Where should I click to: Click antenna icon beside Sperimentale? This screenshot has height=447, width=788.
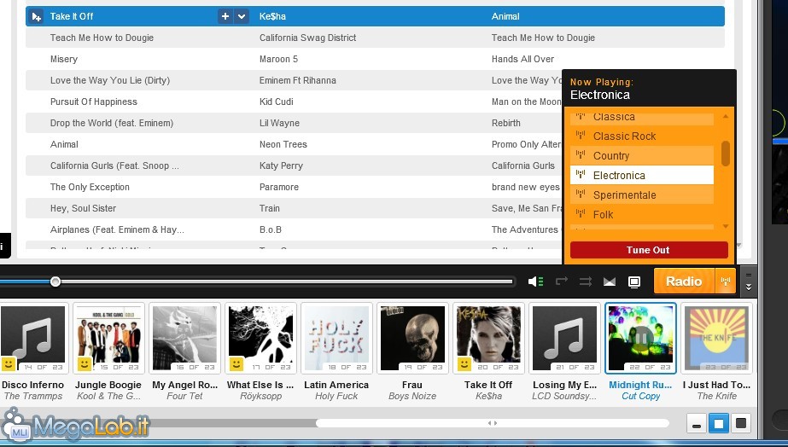(581, 194)
